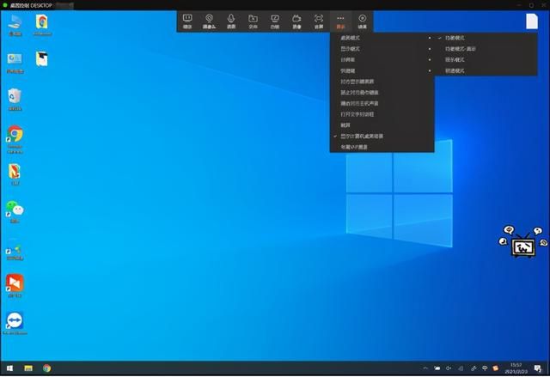Click the fullscreen bracket icon in the remote toolbar

319,21
